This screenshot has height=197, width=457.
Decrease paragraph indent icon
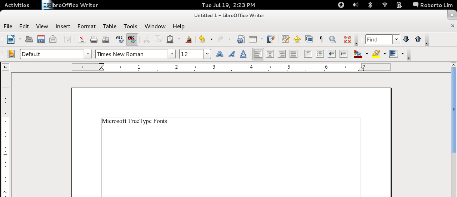pyautogui.click(x=332, y=54)
